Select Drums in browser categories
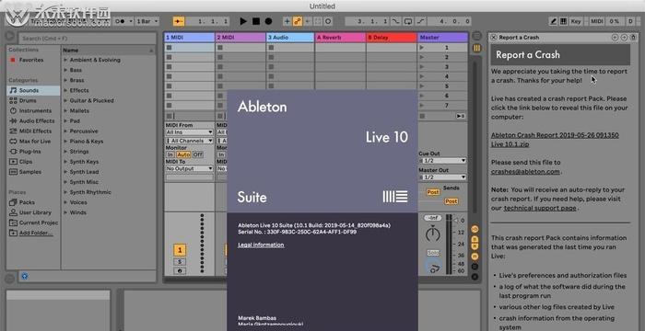The width and height of the screenshot is (645, 331). pos(28,100)
